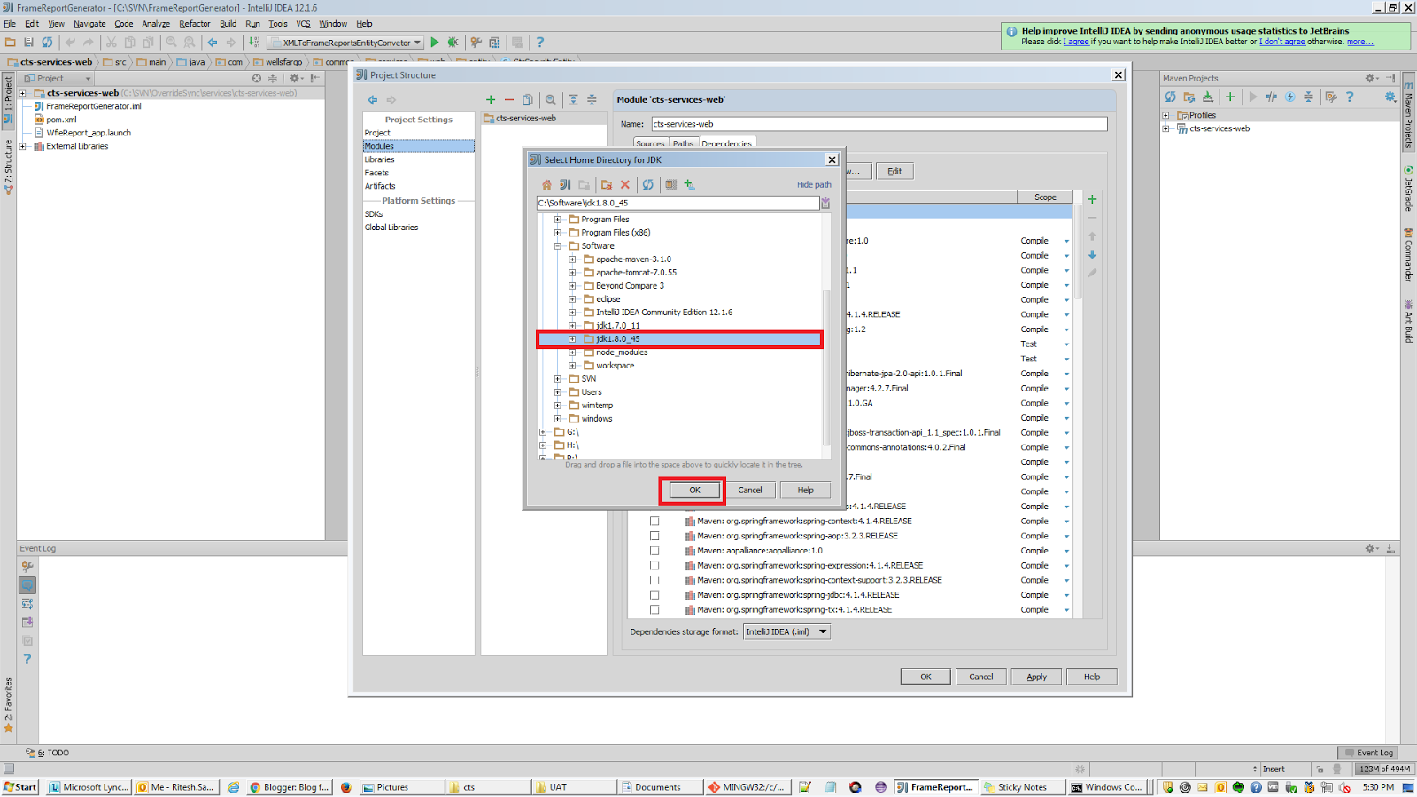The height and width of the screenshot is (797, 1417).
Task: Check the aopalliance:1.0 dependency checkbox
Action: click(655, 550)
